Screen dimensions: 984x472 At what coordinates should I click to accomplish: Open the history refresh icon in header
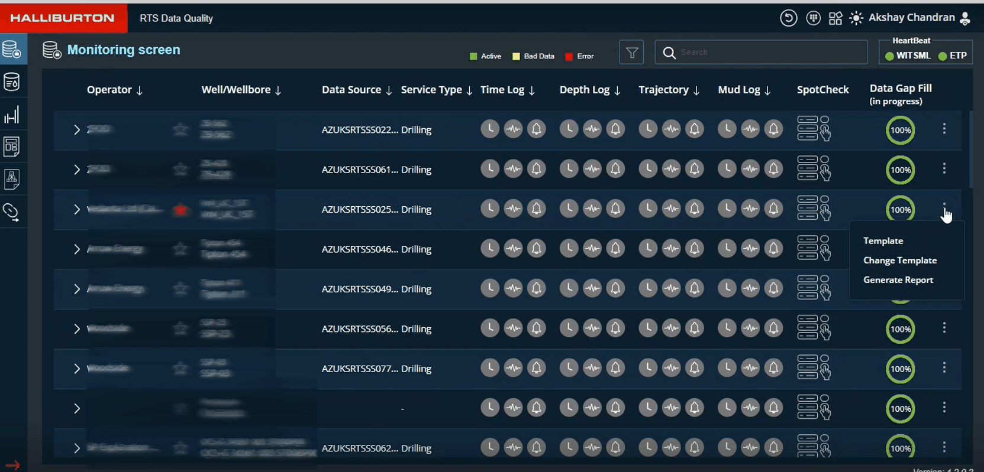(788, 18)
